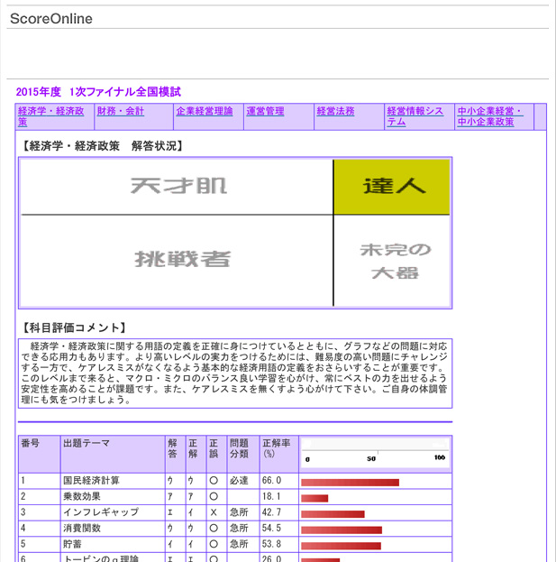Image resolution: width=556 pixels, height=562 pixels.
Task: Click the 急所 classification in 消費関数 row
Action: pyautogui.click(x=239, y=529)
